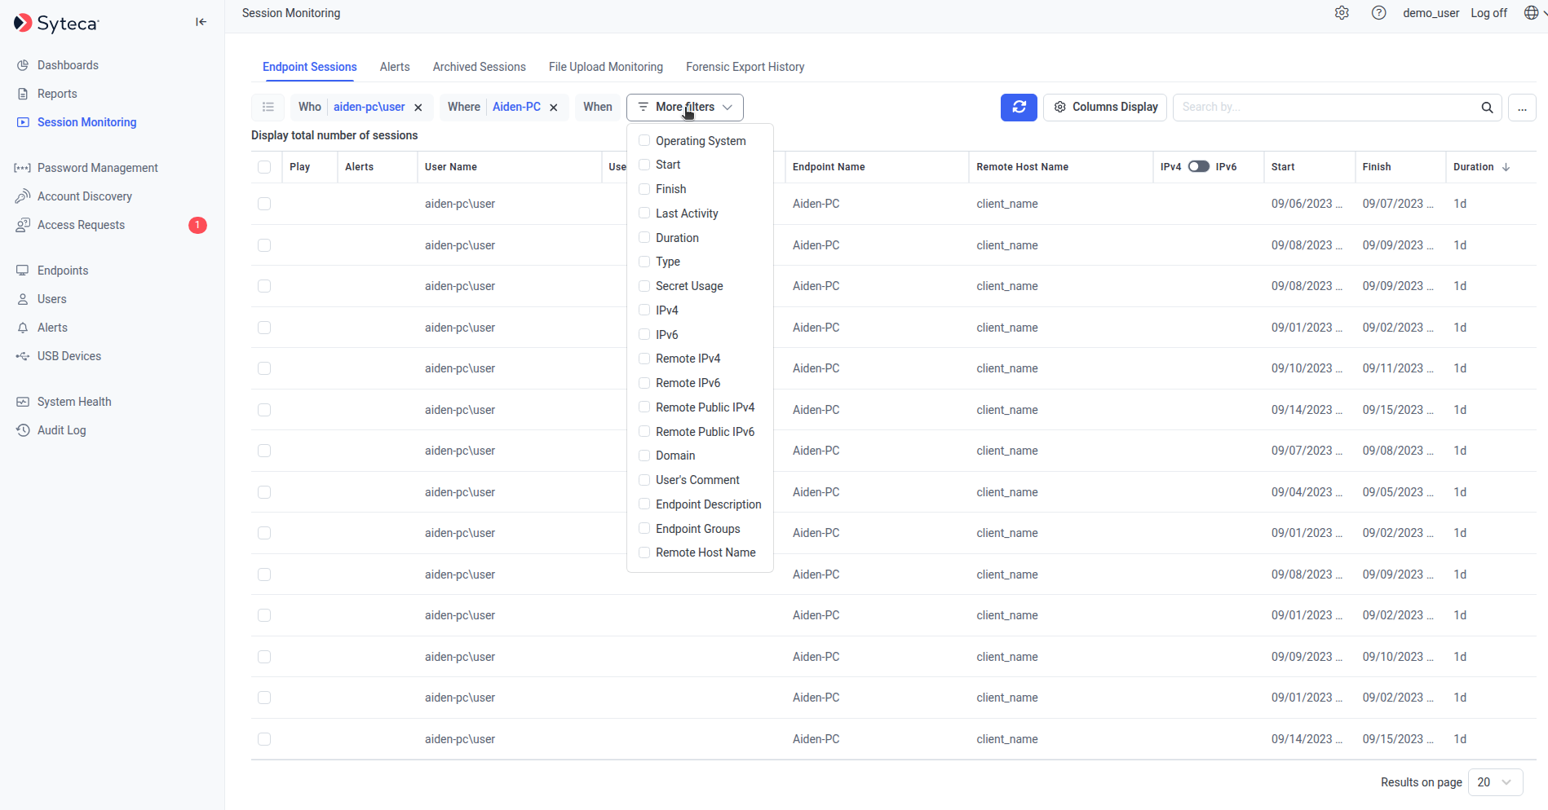The height and width of the screenshot is (810, 1548).
Task: Check the Endpoint Description filter option
Action: (644, 504)
